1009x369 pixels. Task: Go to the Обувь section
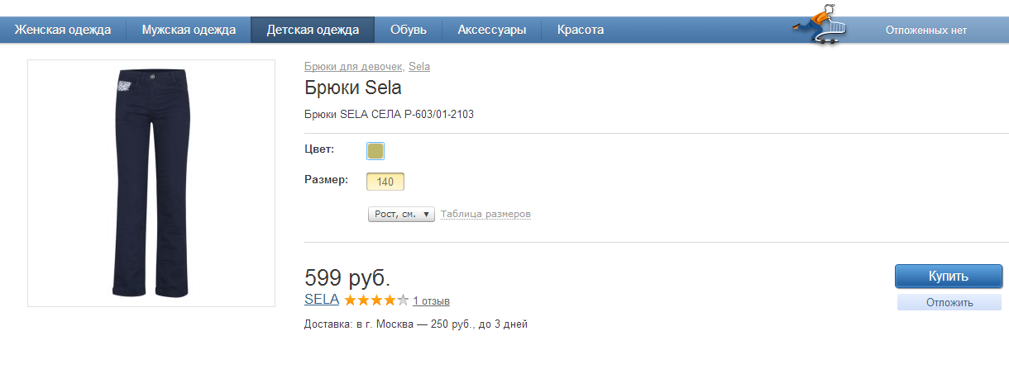tap(409, 30)
